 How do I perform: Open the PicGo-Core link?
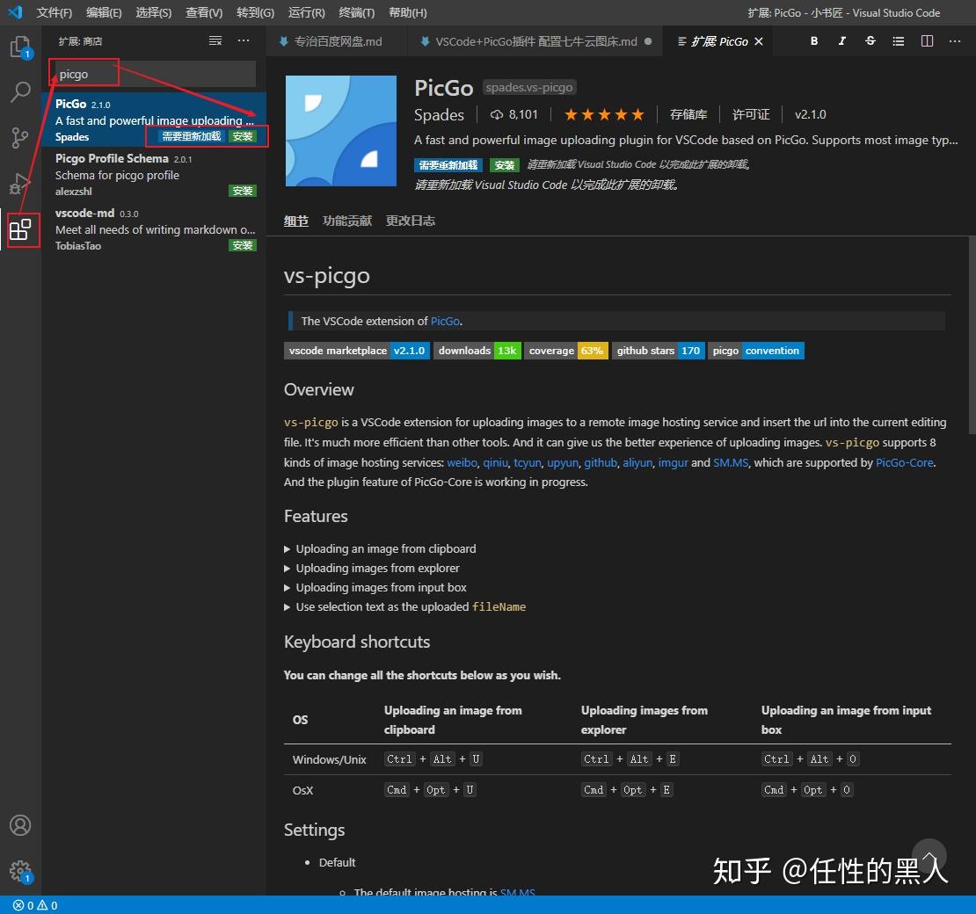pos(905,463)
